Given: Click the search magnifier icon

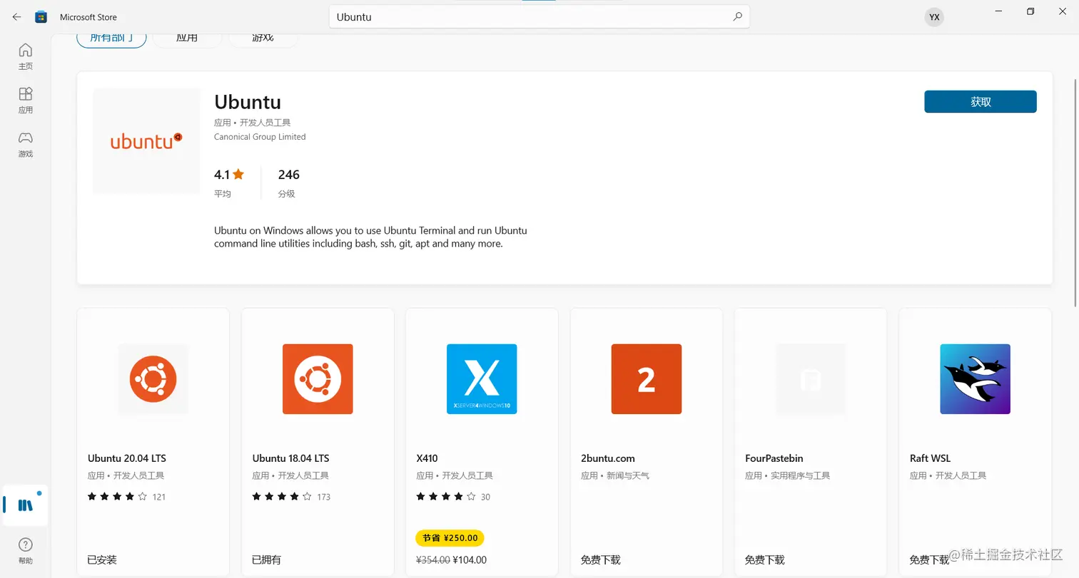Looking at the screenshot, I should pyautogui.click(x=738, y=16).
